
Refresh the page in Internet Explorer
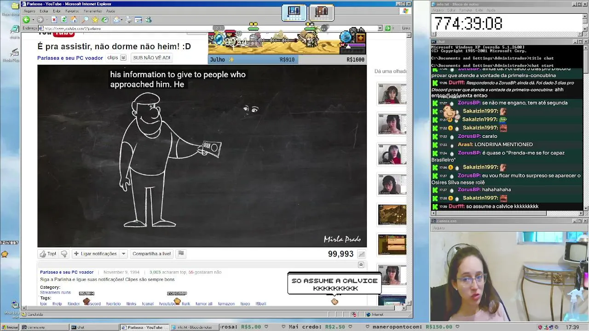click(64, 20)
